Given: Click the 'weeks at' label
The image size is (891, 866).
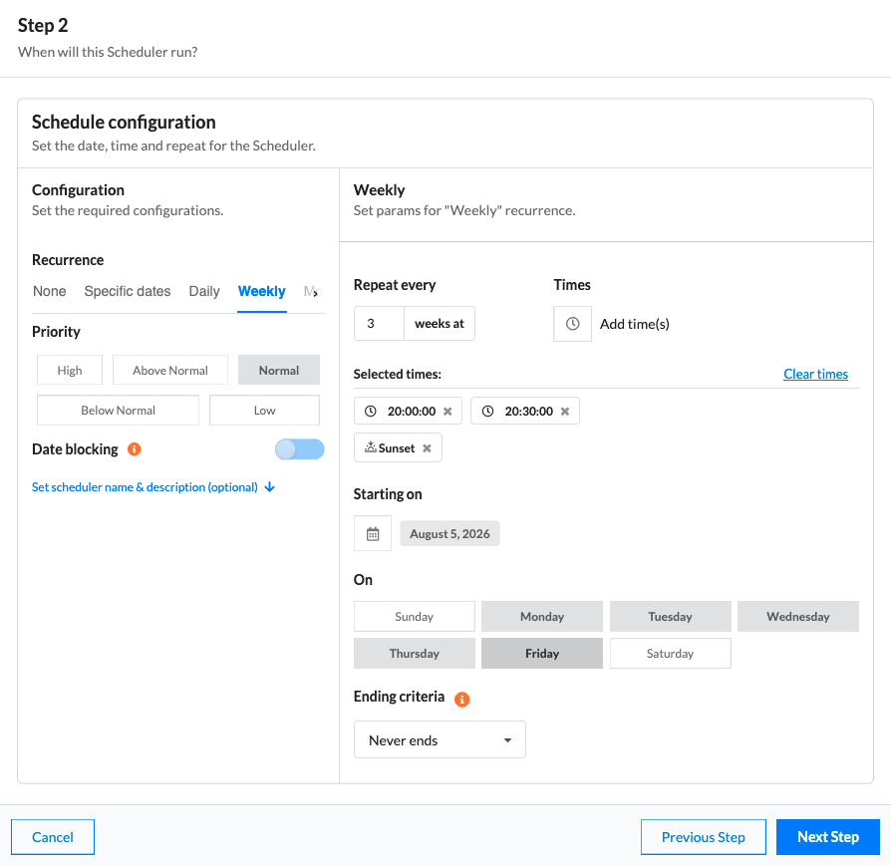Looking at the screenshot, I should click(440, 324).
